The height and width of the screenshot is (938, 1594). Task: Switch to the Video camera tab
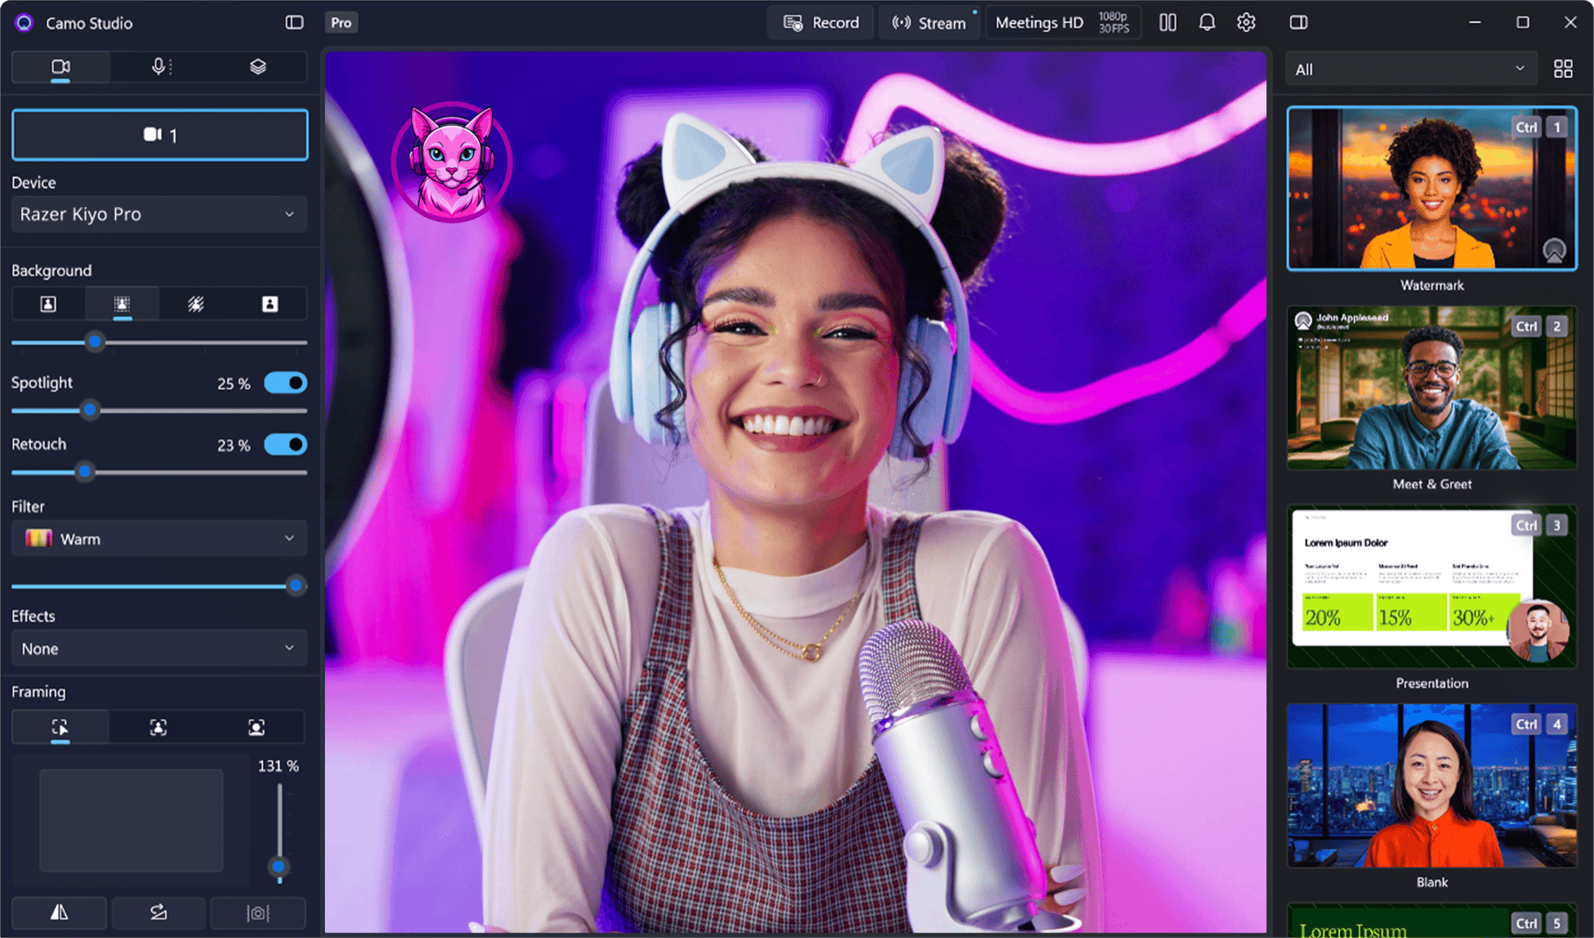[60, 67]
